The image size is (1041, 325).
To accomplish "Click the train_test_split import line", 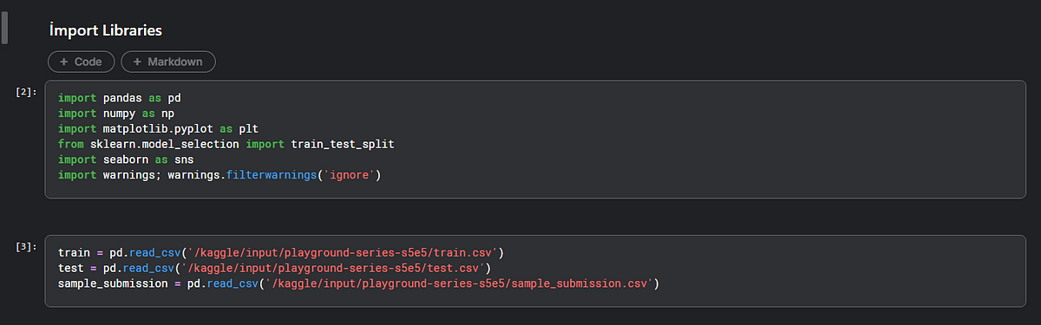I will tap(226, 144).
